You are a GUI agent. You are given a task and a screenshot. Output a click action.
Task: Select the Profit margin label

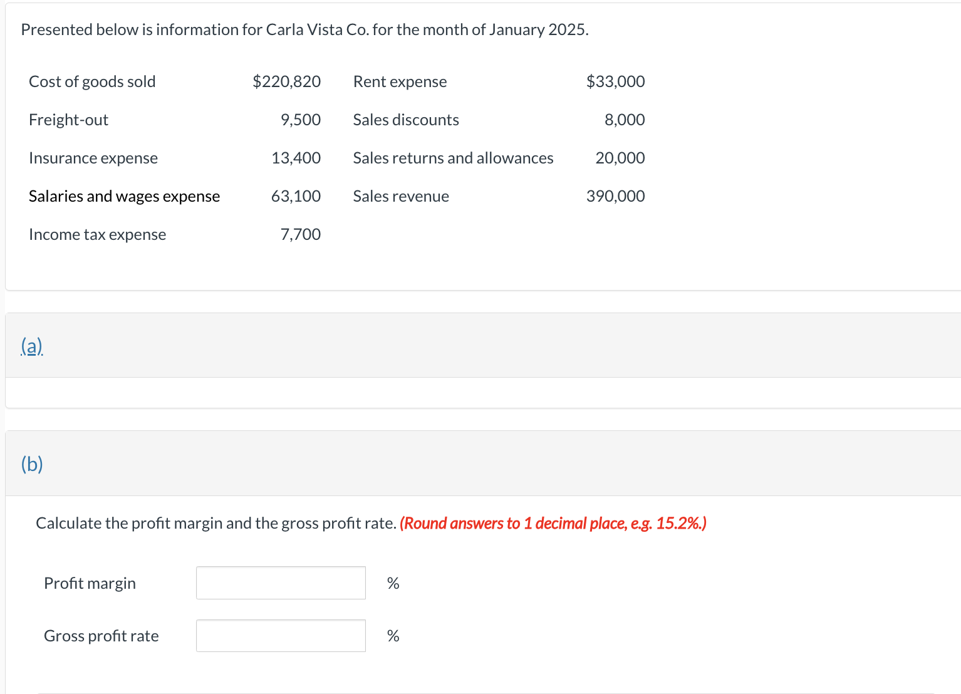tap(89, 583)
